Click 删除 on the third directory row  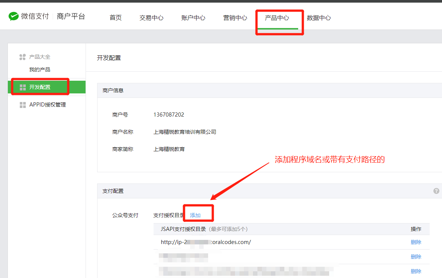(x=416, y=271)
